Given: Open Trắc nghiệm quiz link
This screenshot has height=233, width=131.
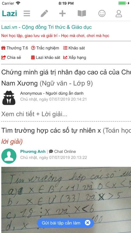Looking at the screenshot, I should coord(45,48).
